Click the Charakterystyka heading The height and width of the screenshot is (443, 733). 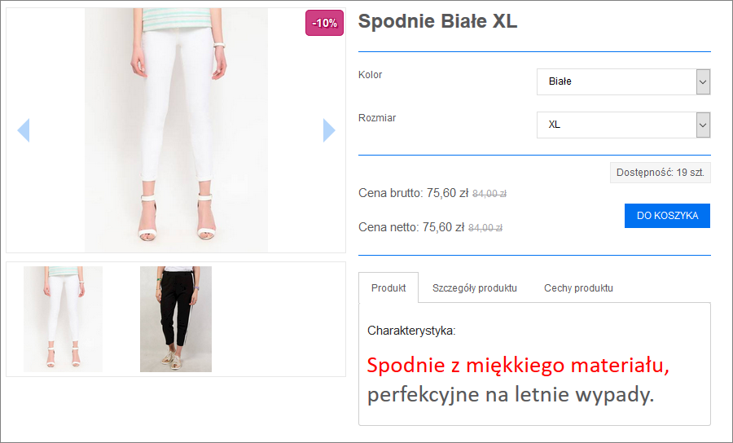(411, 331)
